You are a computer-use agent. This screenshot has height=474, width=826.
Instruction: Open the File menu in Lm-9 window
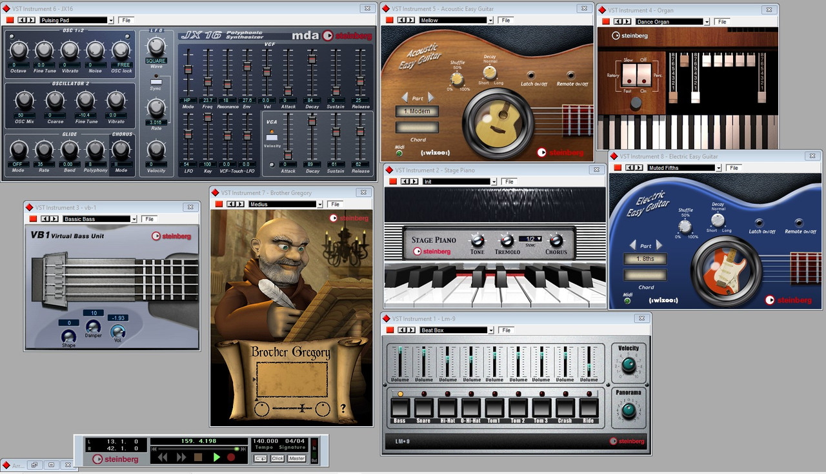pyautogui.click(x=507, y=330)
